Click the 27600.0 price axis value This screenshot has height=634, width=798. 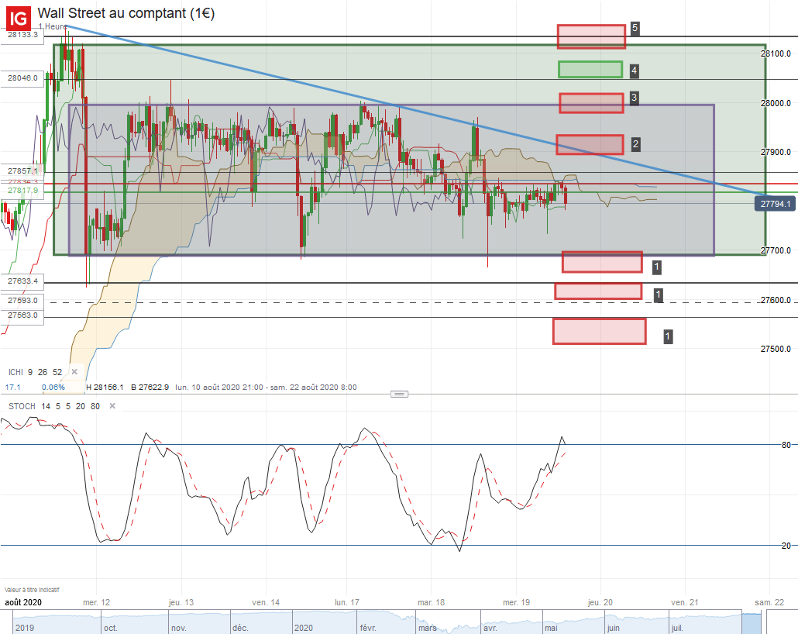(x=776, y=300)
